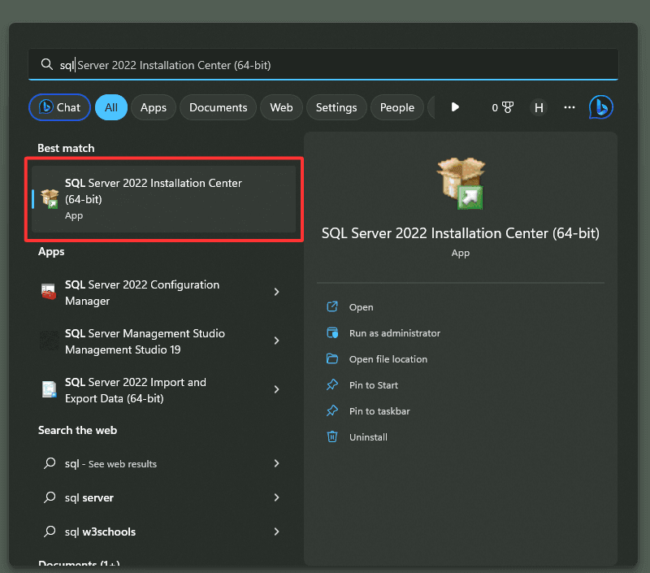Click the Run as administrator shield icon
This screenshot has width=650, height=573.
coord(332,332)
